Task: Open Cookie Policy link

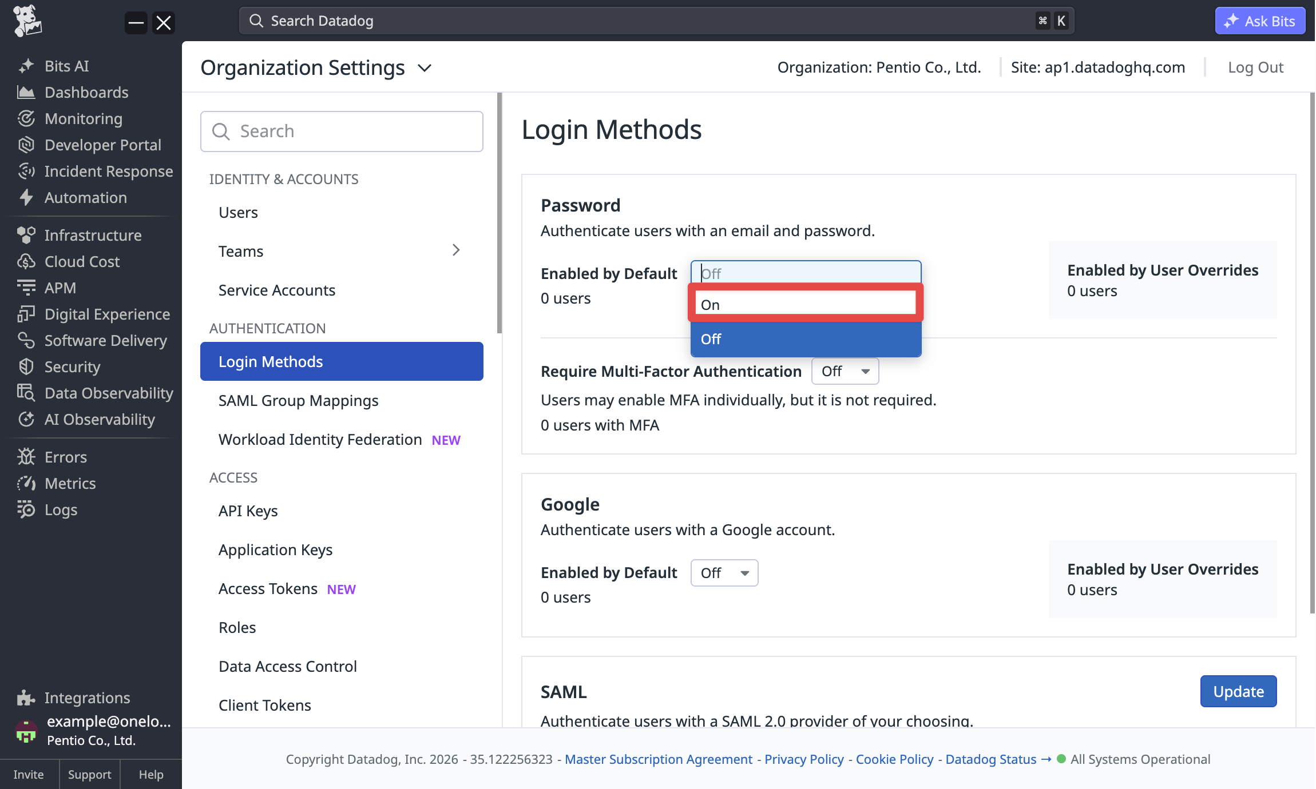Action: click(894, 759)
